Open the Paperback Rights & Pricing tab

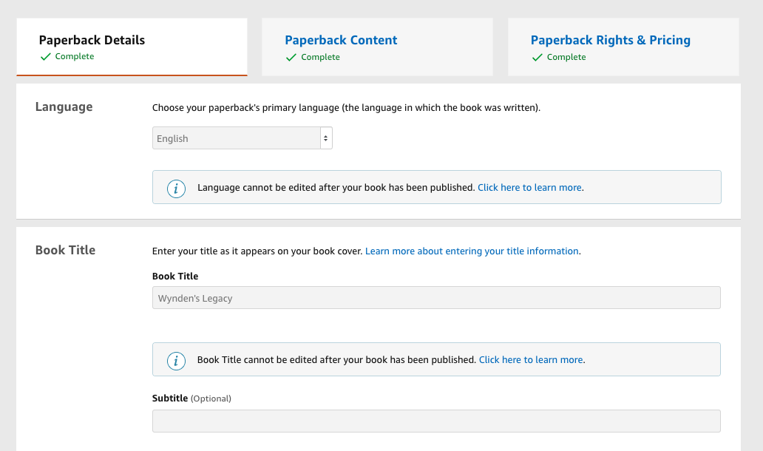pos(611,39)
